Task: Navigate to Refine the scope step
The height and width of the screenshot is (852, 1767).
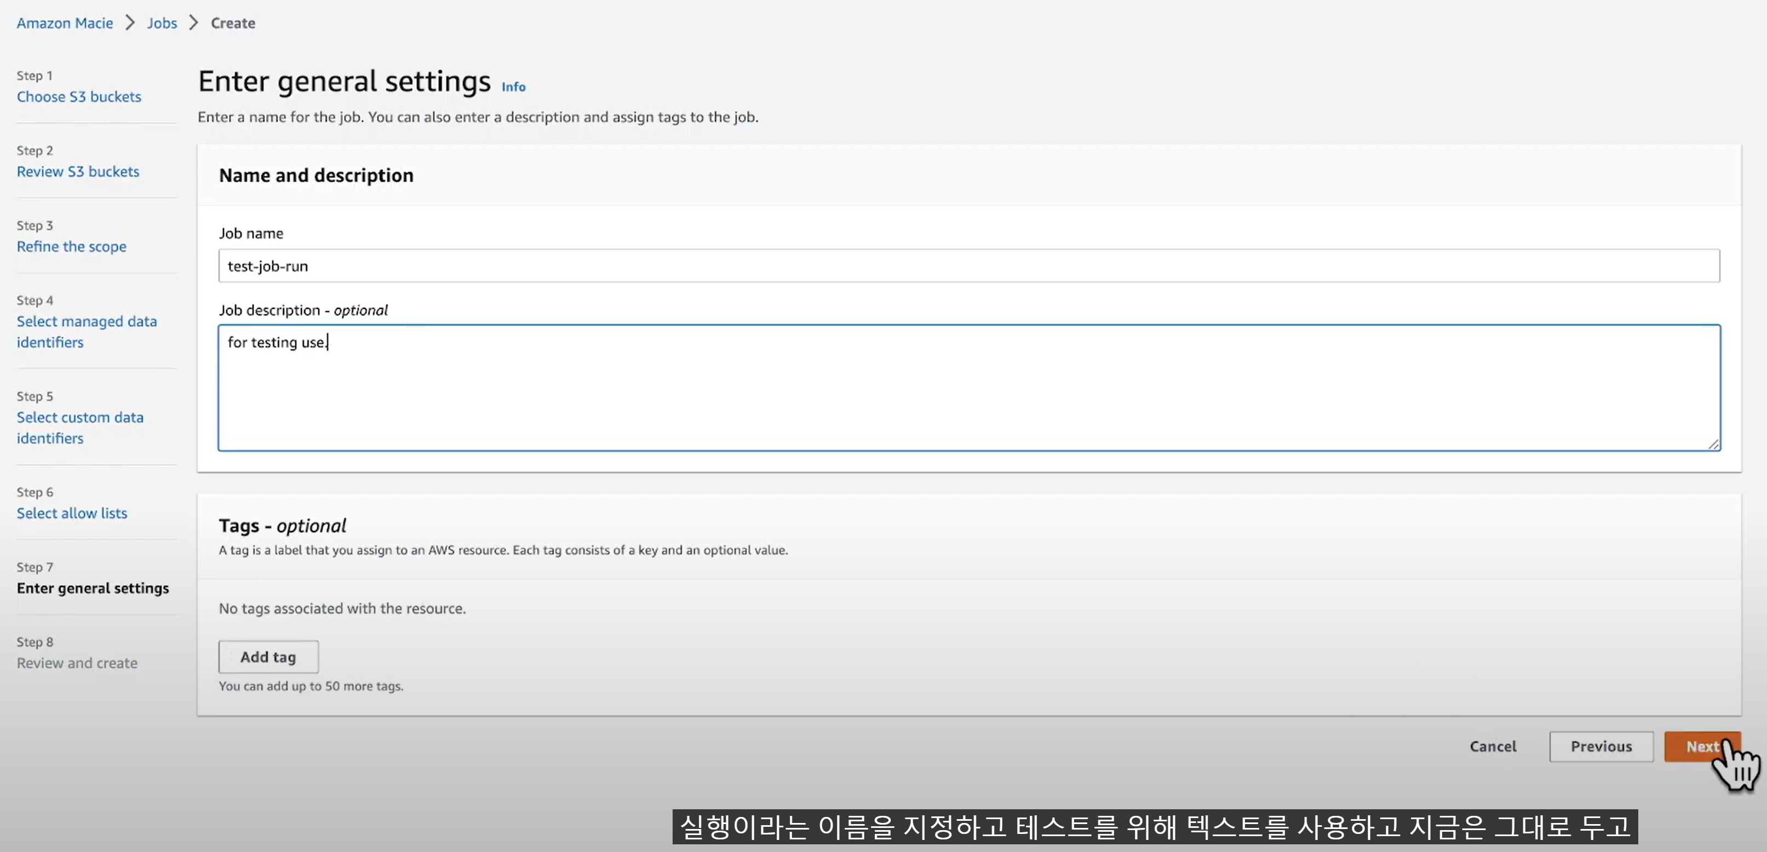Action: coord(71,246)
